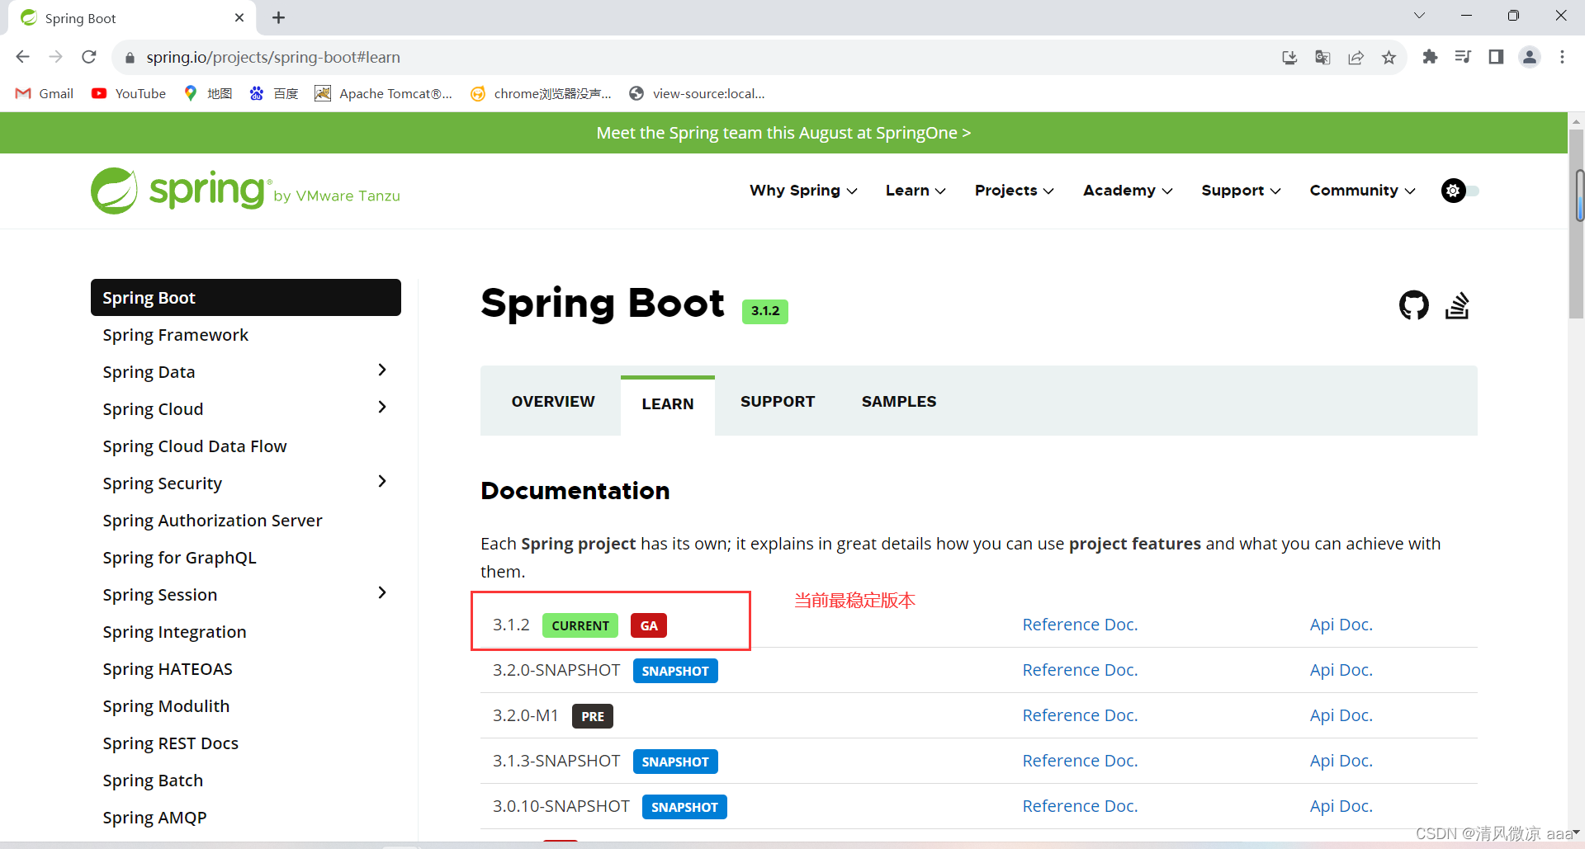
Task: Open a new tab with plus button
Action: click(279, 17)
